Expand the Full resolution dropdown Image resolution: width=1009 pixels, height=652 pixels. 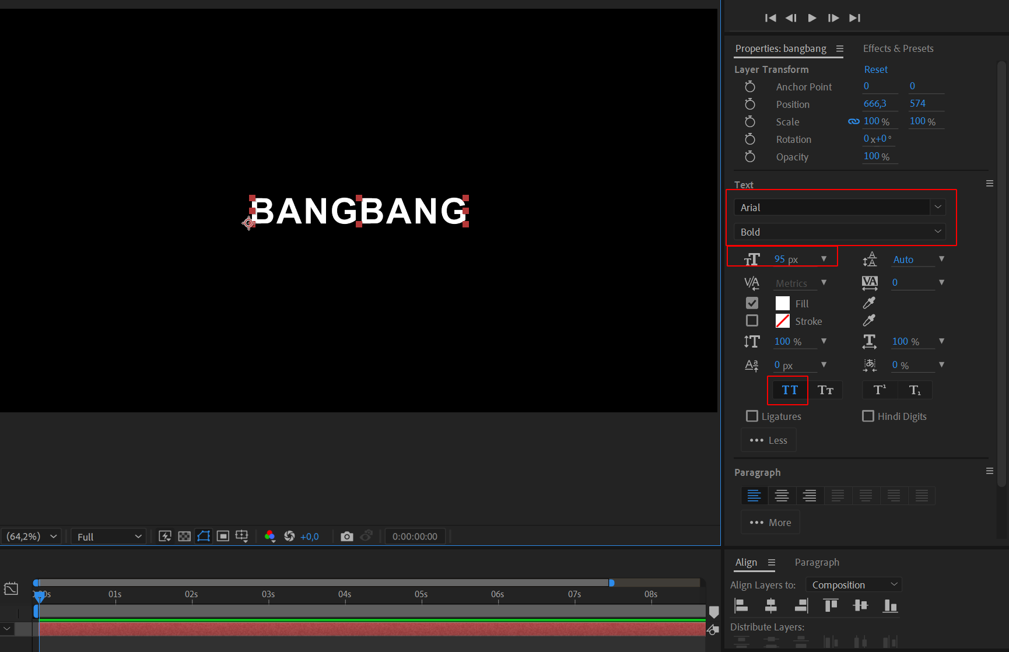(109, 537)
